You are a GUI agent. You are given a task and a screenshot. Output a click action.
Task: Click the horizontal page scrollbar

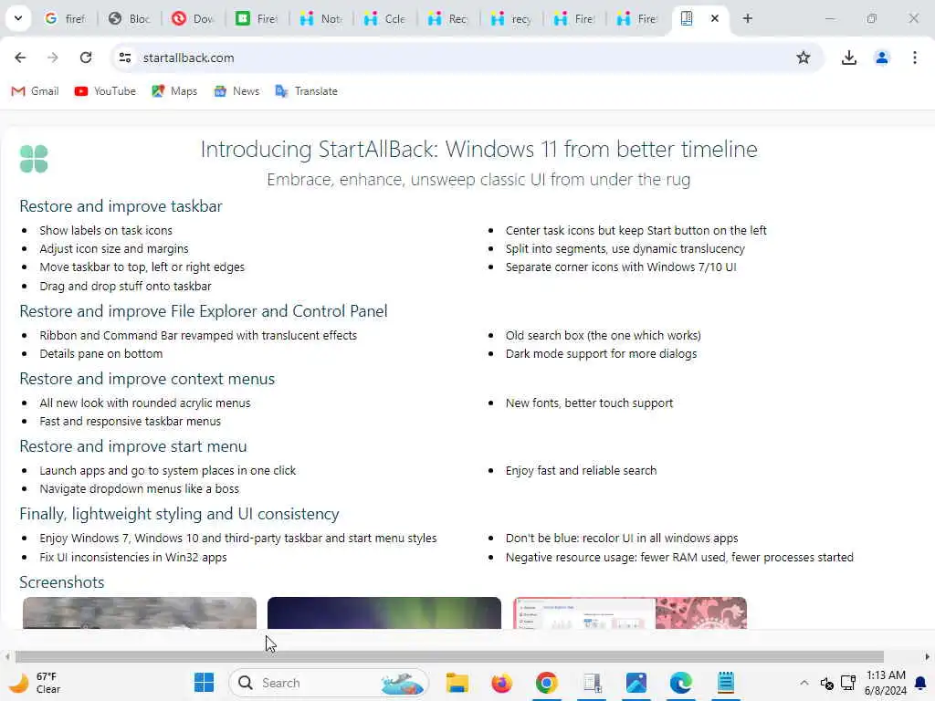coord(449,657)
